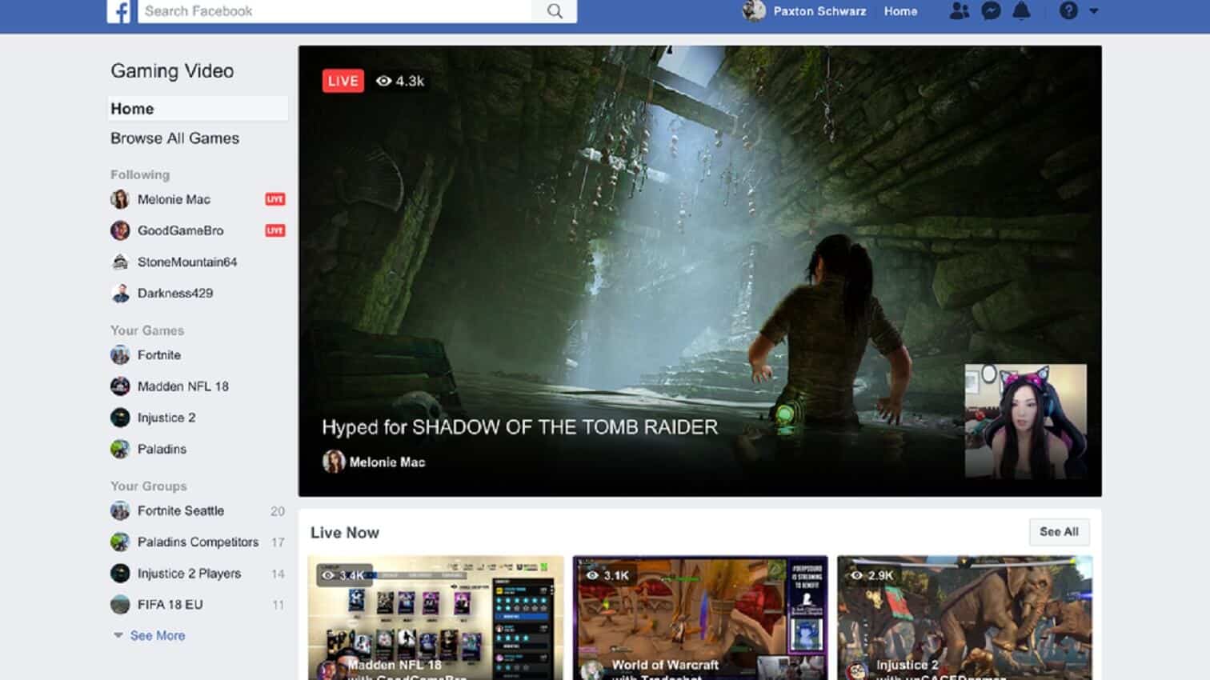Image resolution: width=1210 pixels, height=680 pixels.
Task: Click Darkness429 avatar icon
Action: tap(120, 293)
